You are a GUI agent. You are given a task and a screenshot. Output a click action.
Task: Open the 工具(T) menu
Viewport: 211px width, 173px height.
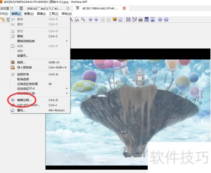click(x=54, y=14)
